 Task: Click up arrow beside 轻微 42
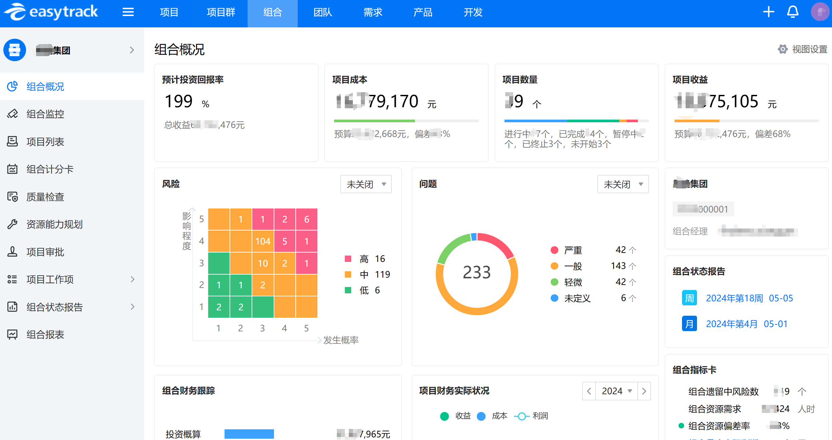[x=633, y=282]
